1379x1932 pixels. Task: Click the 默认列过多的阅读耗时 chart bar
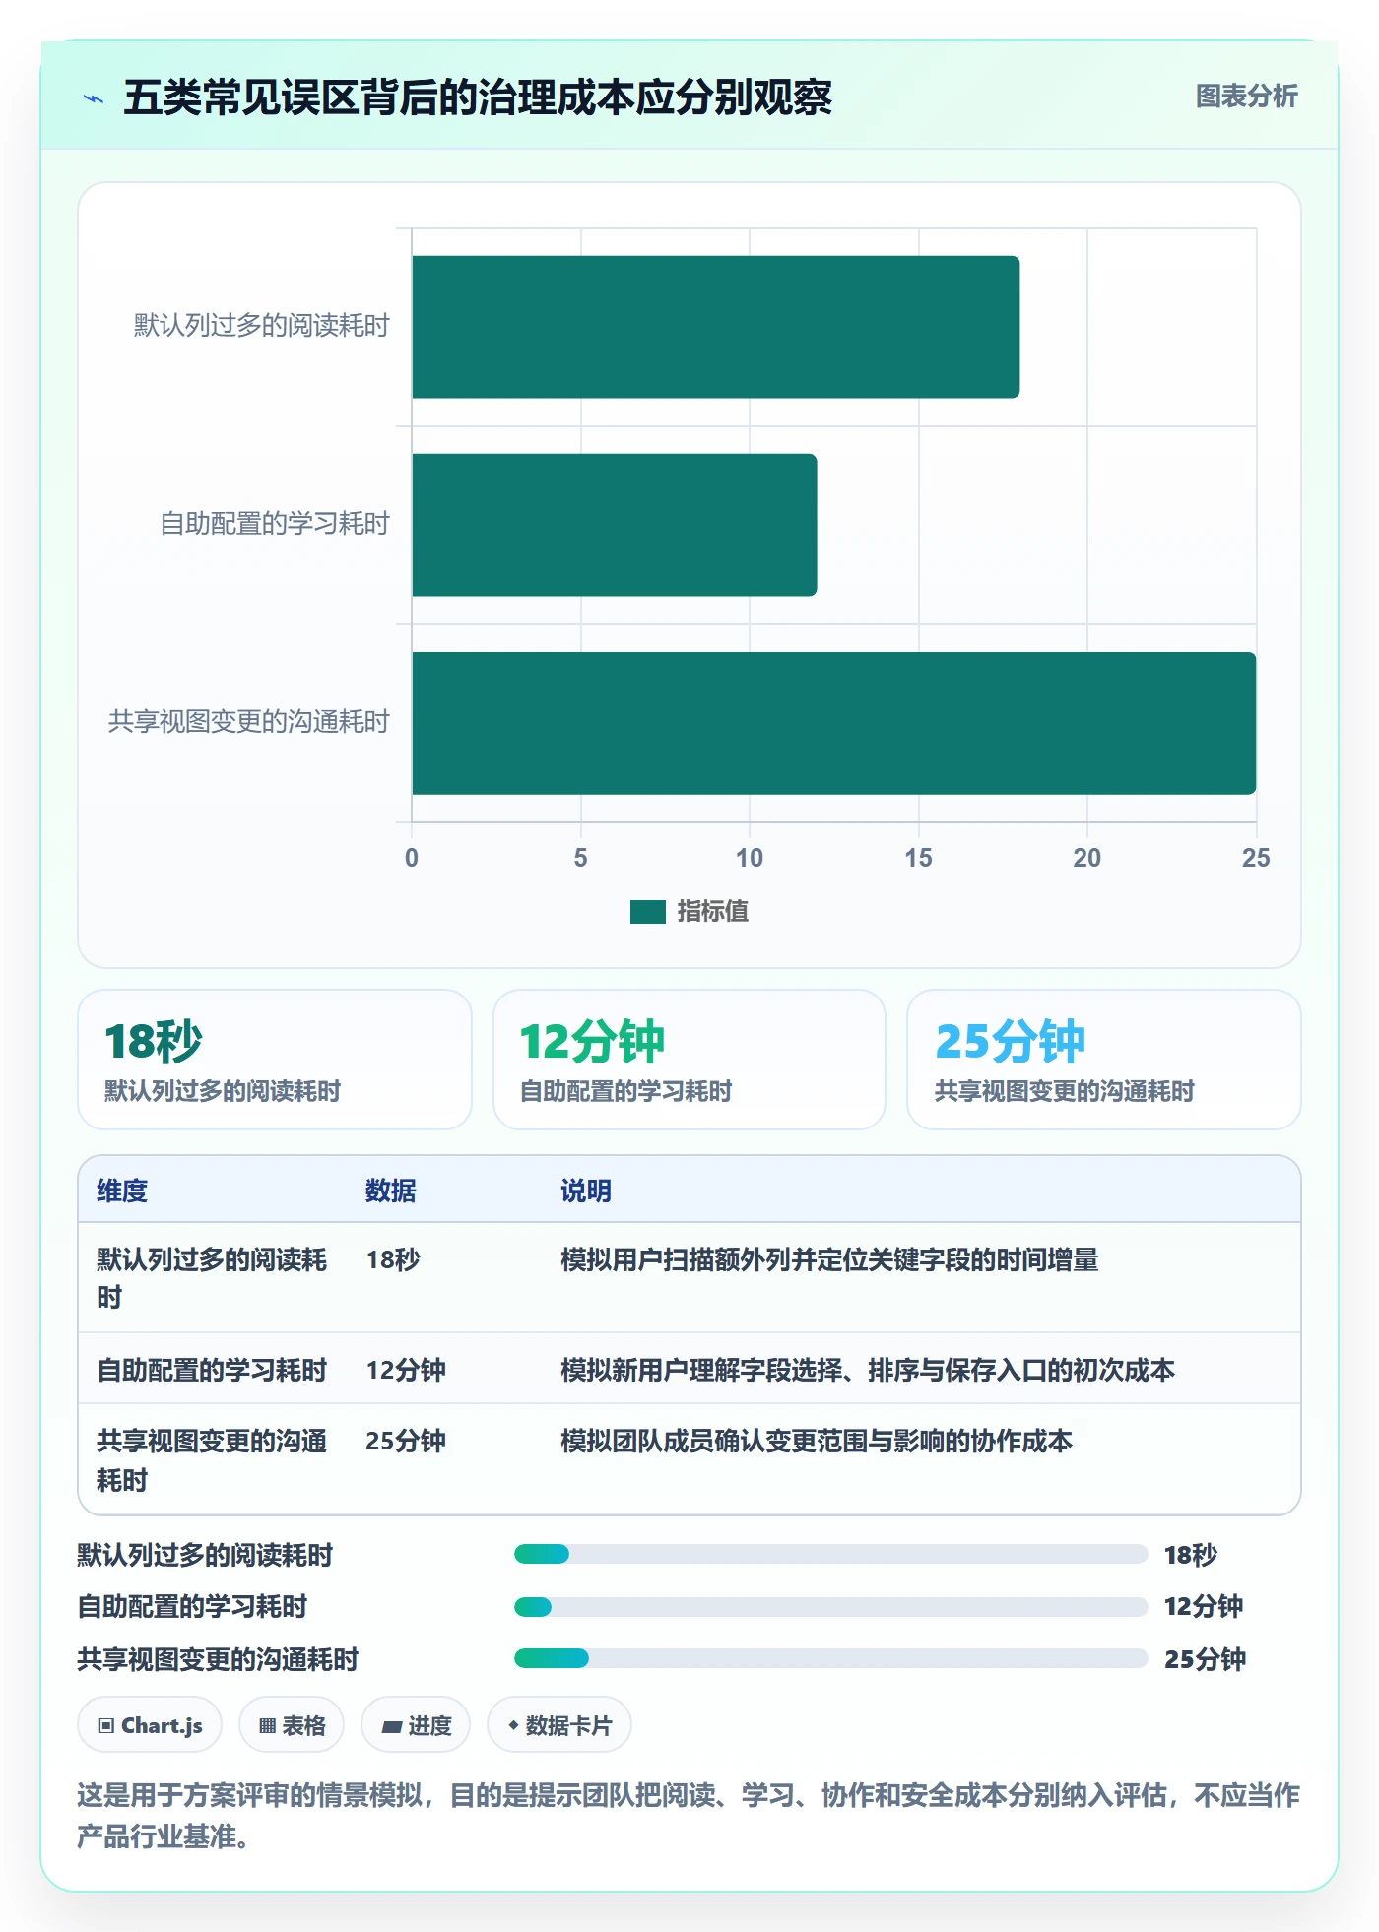tap(715, 327)
